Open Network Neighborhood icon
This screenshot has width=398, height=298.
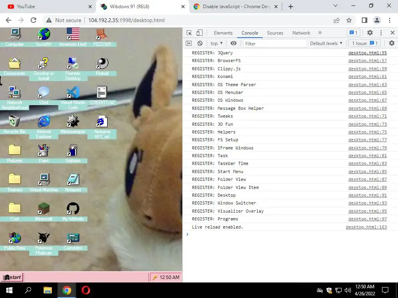15,92
